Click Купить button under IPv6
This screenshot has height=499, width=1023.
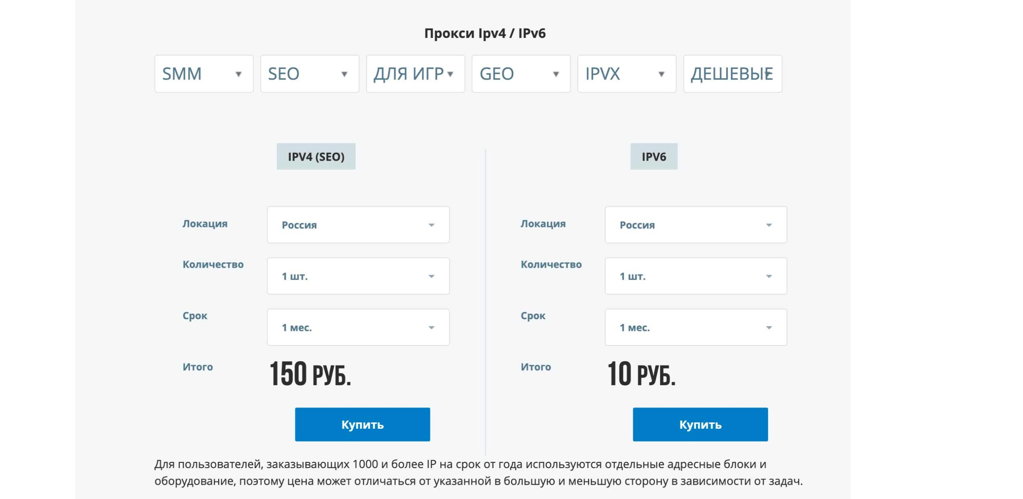pyautogui.click(x=700, y=424)
